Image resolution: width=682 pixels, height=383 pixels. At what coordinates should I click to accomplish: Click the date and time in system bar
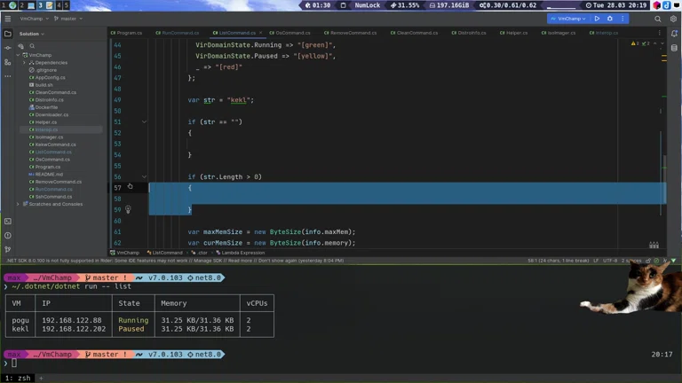(616, 5)
